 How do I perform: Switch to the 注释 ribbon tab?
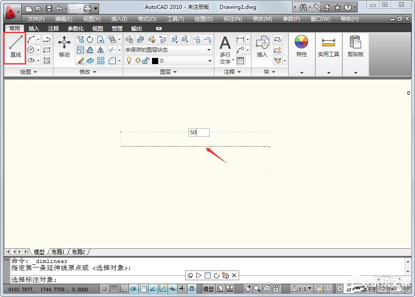pos(53,28)
